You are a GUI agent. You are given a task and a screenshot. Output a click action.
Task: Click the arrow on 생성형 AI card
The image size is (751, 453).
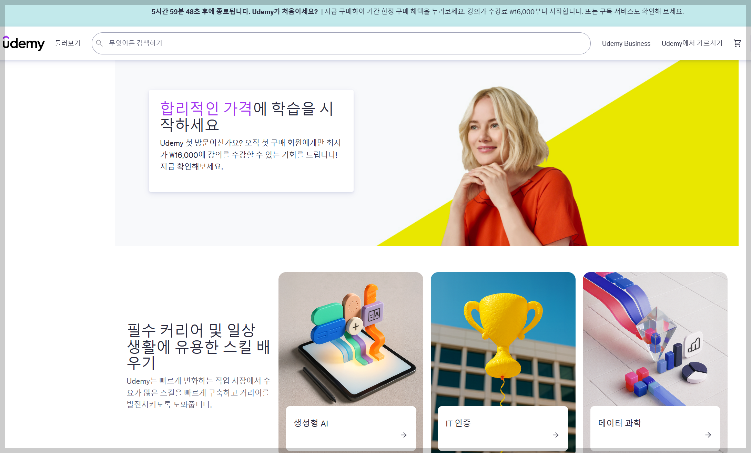click(404, 435)
